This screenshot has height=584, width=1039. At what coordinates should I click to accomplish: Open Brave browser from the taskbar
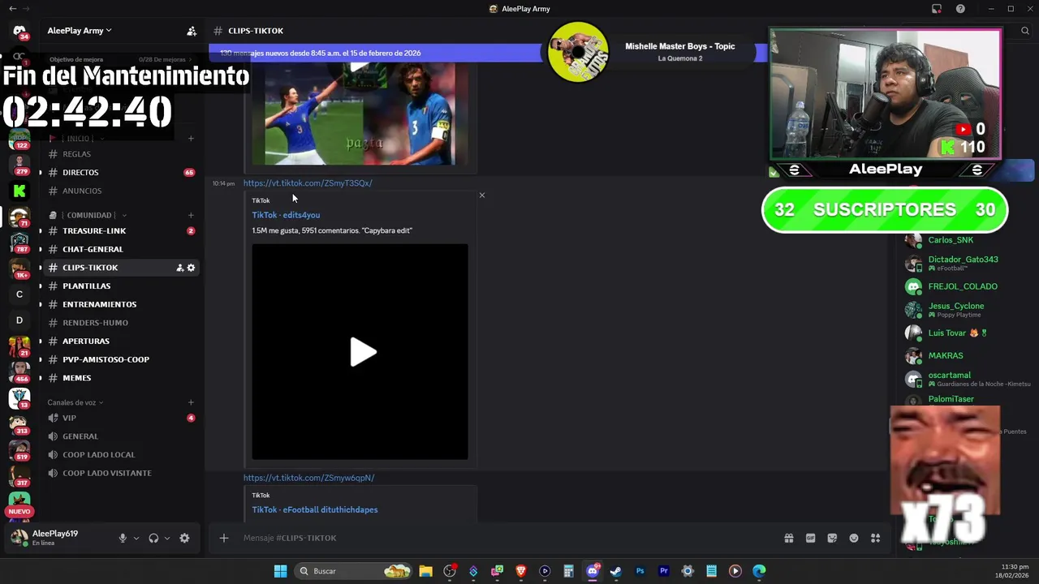pos(521,571)
